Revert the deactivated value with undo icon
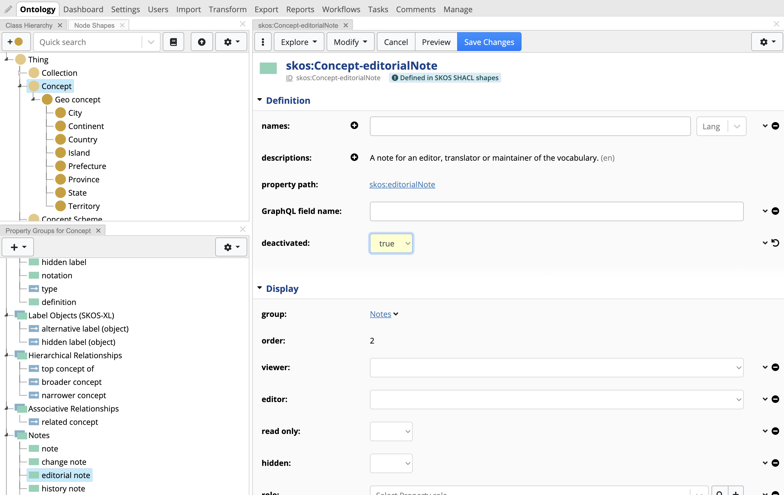The width and height of the screenshot is (784, 495). point(776,243)
